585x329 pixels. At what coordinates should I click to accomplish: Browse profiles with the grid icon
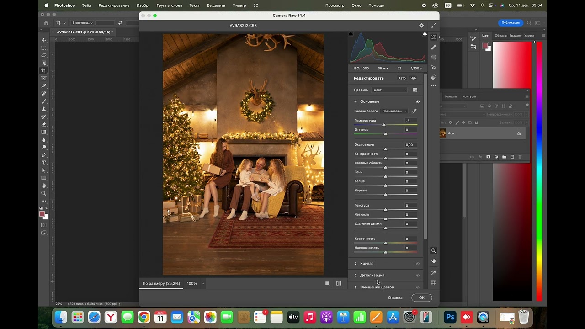tap(415, 90)
